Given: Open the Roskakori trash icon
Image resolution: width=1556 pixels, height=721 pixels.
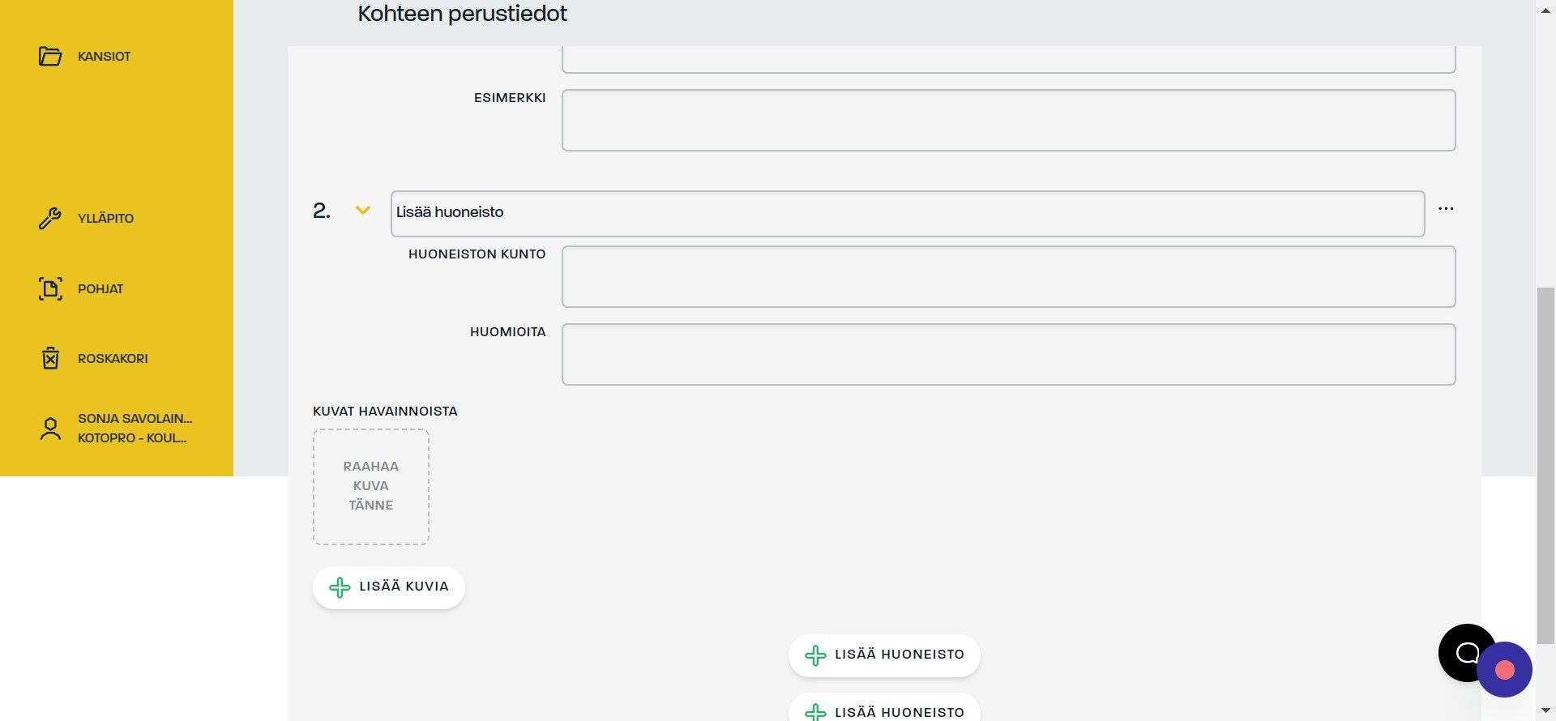Looking at the screenshot, I should pyautogui.click(x=50, y=358).
